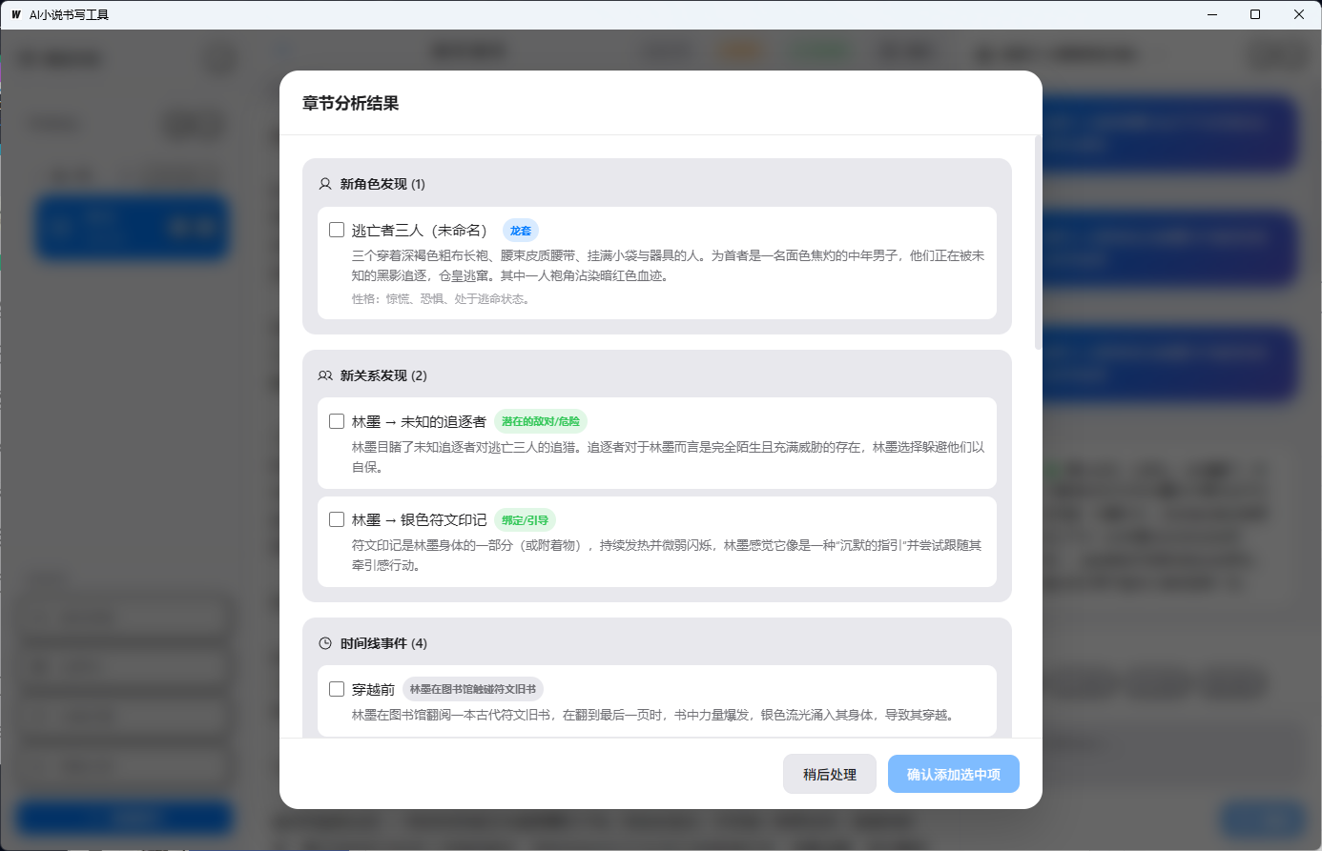The height and width of the screenshot is (851, 1322).
Task: Click the dialog's vertical scrollbar
Action: [1038, 243]
